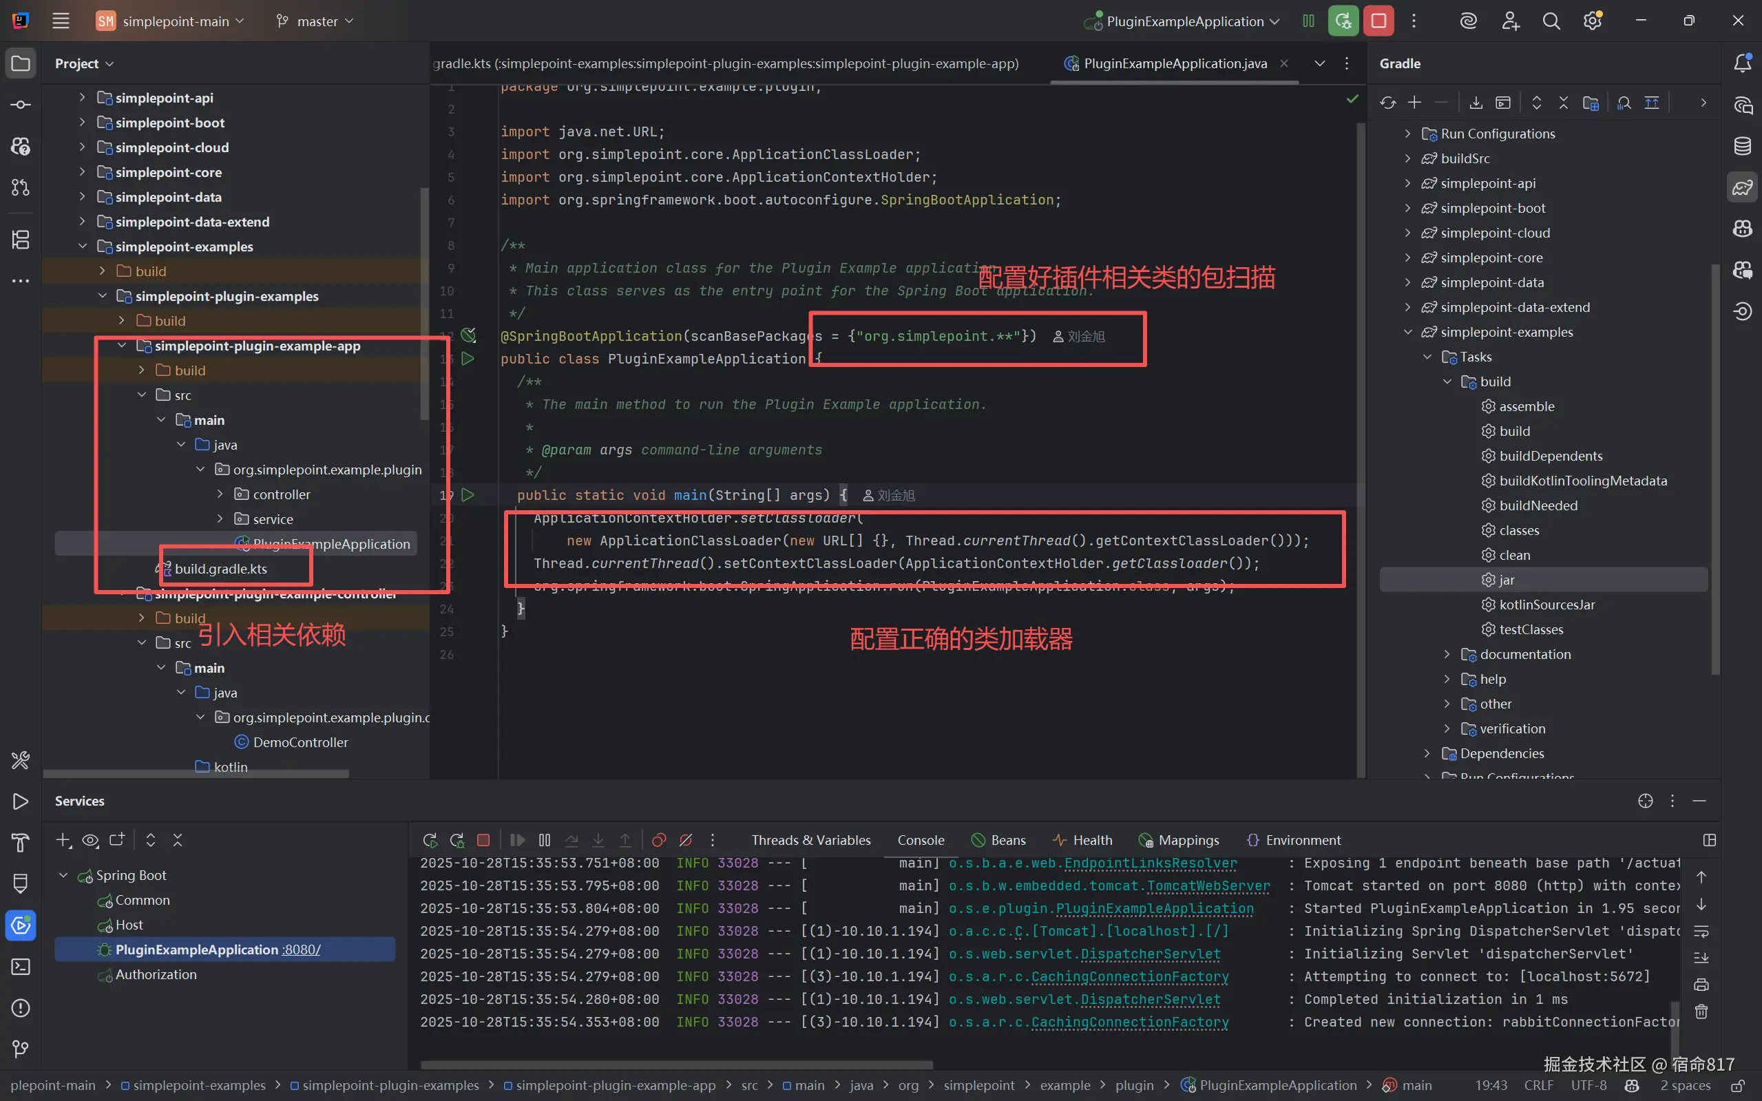The height and width of the screenshot is (1101, 1762).
Task: Click the run gutter icon beside main method
Action: (468, 495)
